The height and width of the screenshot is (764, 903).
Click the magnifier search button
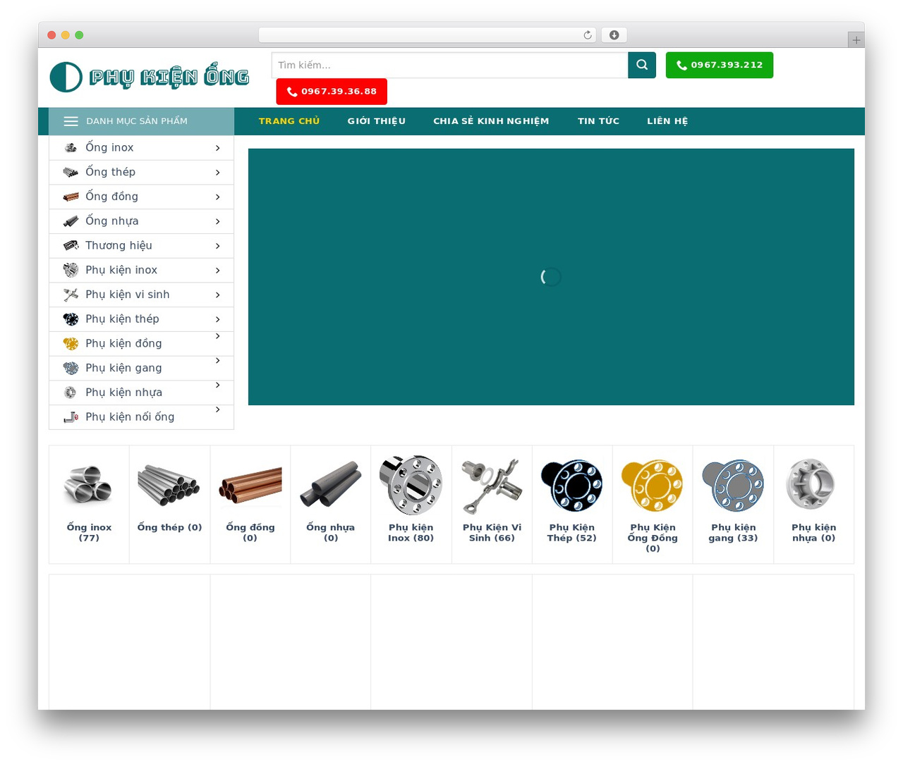[642, 65]
